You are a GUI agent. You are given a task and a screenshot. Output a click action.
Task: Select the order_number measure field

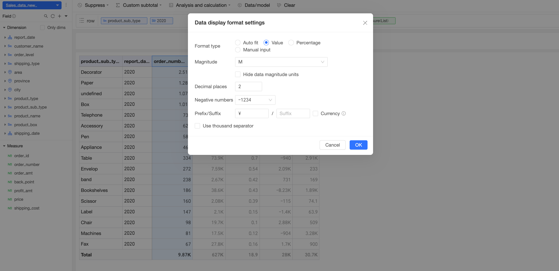(27, 164)
